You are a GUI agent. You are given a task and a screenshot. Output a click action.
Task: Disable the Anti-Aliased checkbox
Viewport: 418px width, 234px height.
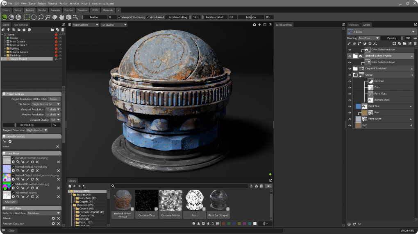click(148, 17)
